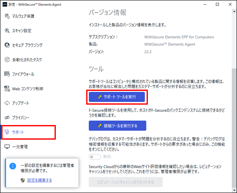Viewport: 237px width, 193px height.
Task: Click the サブスクリプション label
Action: [103, 37]
